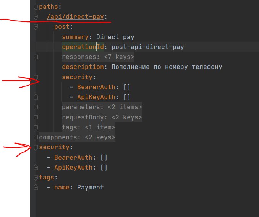259x217 pixels.
Task: Collapse the post block fold marker
Action: 36,27
